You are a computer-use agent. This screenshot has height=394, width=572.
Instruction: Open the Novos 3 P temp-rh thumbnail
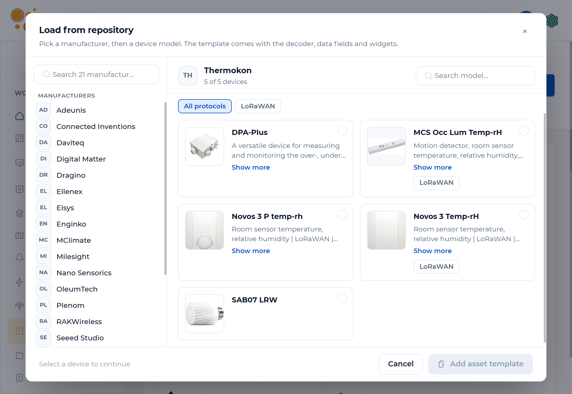(x=205, y=230)
